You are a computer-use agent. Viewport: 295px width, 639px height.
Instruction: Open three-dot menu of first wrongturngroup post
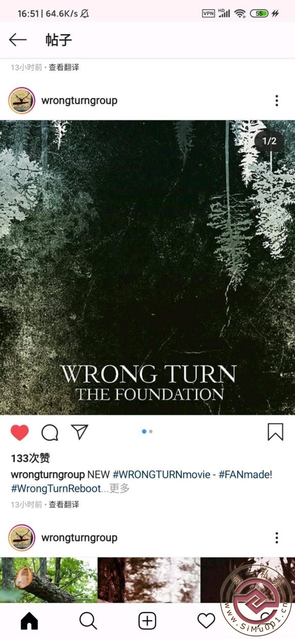tap(277, 101)
